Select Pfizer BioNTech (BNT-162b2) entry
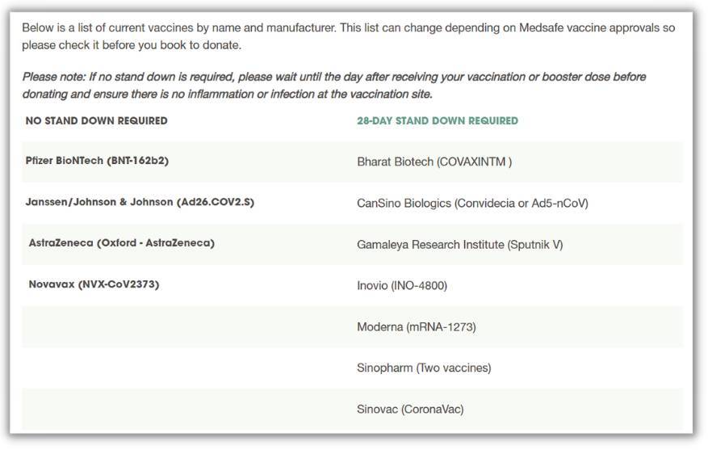This screenshot has height=450, width=708. (x=97, y=161)
